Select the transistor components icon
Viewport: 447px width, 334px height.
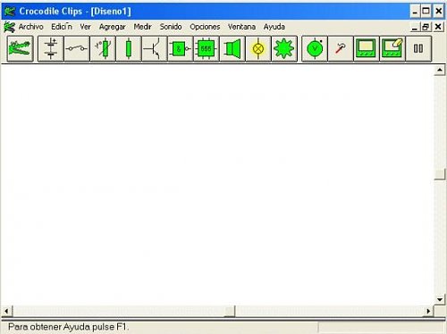point(155,49)
